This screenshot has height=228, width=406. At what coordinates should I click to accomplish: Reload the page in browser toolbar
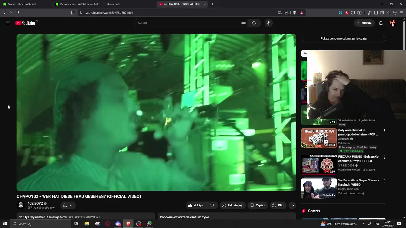click(17, 13)
